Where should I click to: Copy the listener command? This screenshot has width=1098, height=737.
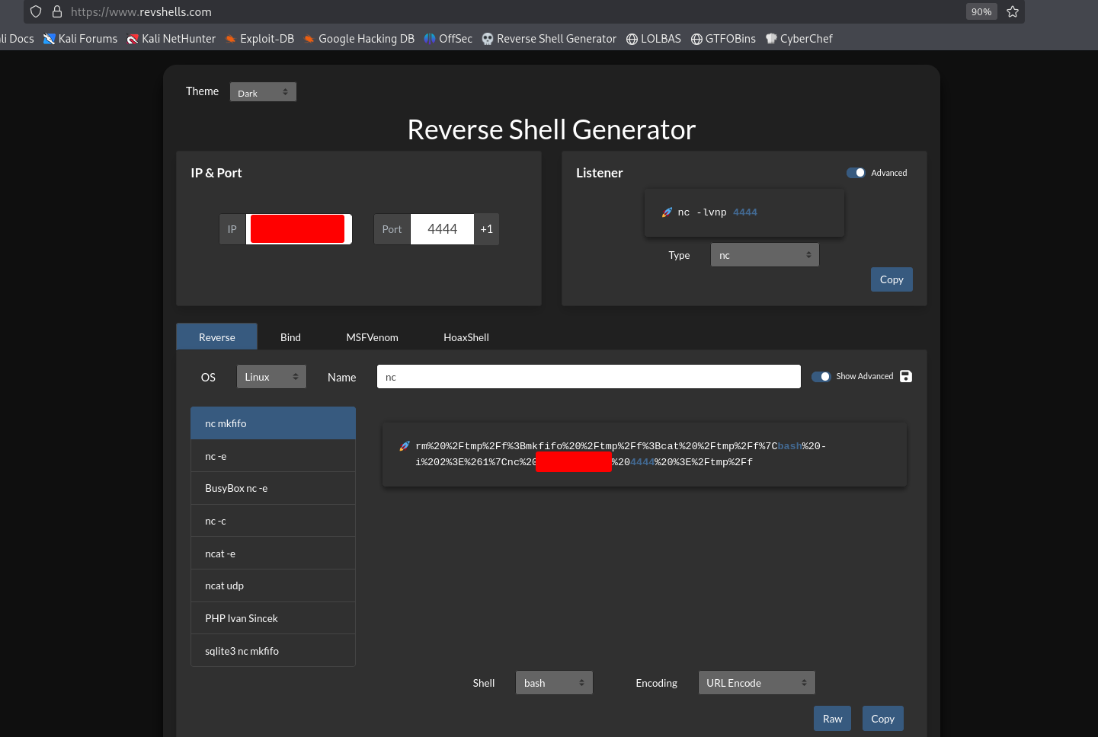point(891,279)
